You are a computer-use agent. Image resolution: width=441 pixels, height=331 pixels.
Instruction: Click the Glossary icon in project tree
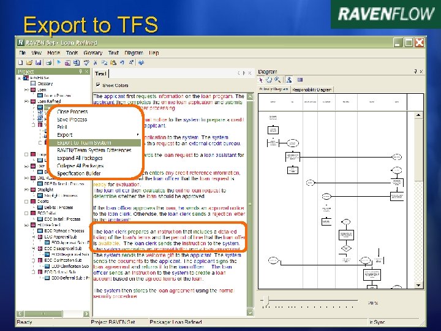[33, 83]
